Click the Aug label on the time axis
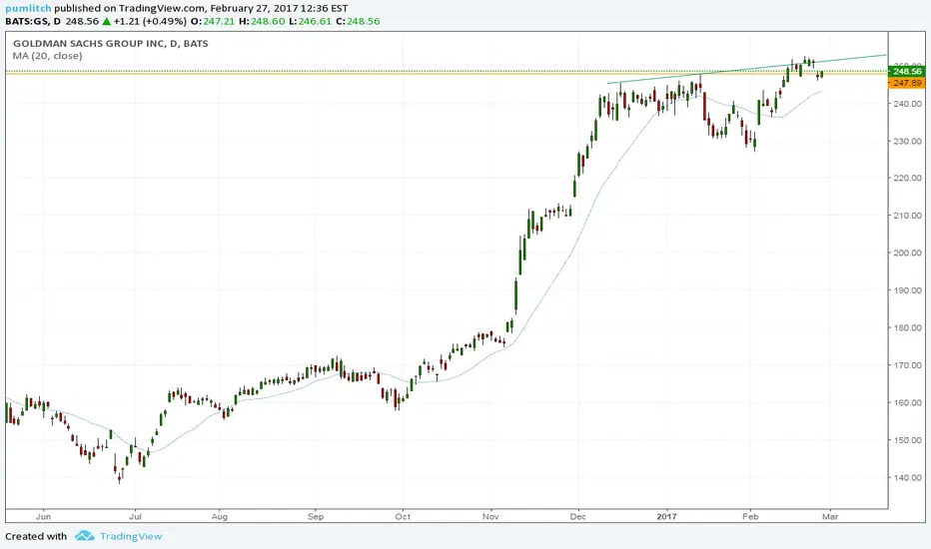 point(220,516)
